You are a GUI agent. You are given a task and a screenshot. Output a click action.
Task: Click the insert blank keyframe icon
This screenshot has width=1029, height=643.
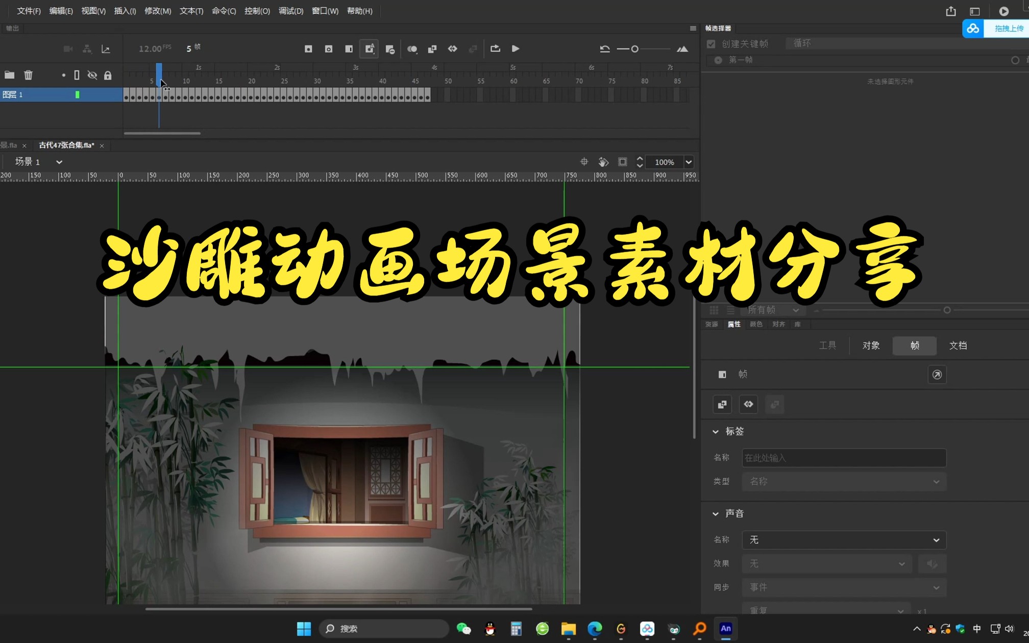[x=329, y=49]
